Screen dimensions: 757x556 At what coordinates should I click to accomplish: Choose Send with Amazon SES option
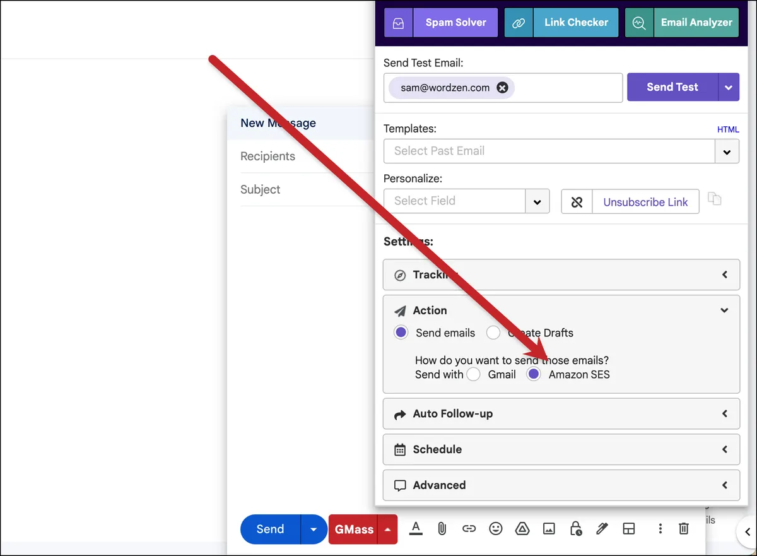[534, 374]
